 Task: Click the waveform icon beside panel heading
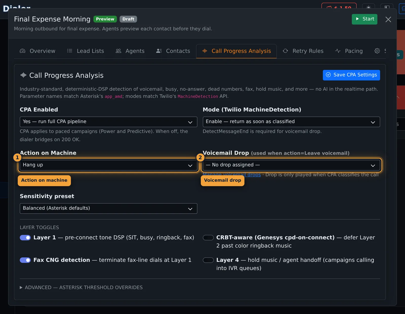coord(23,75)
